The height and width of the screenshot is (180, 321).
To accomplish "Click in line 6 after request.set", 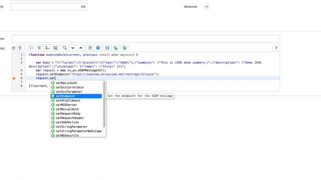I will coord(56,78).
